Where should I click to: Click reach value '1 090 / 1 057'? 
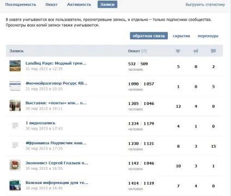[x=141, y=84]
